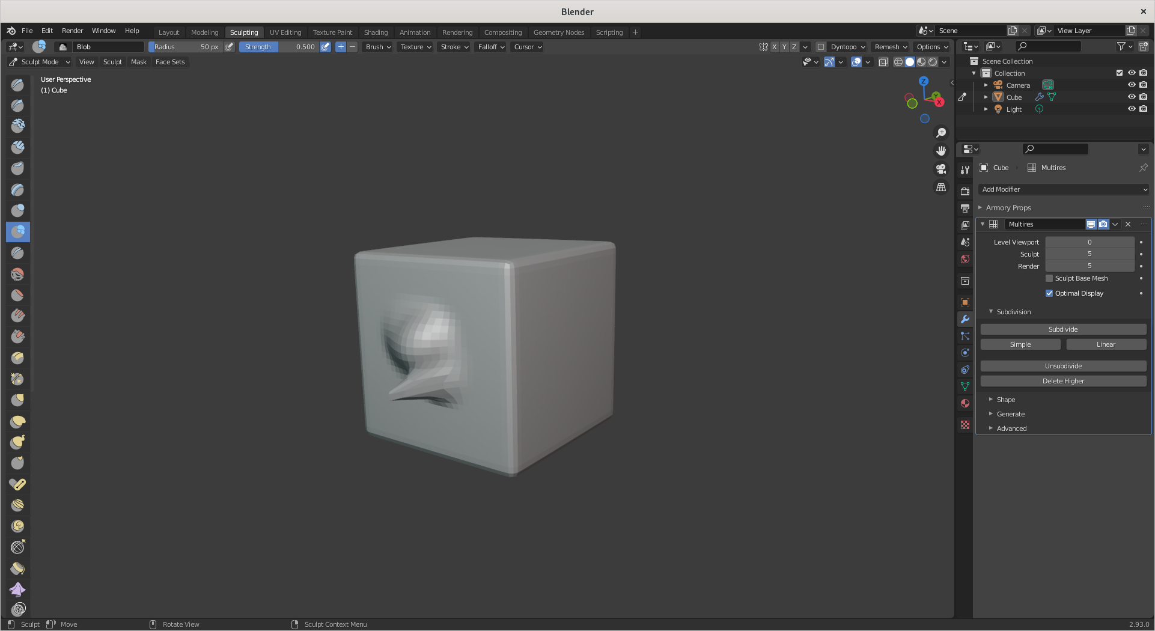
Task: Open the Mask menu
Action: coord(139,62)
